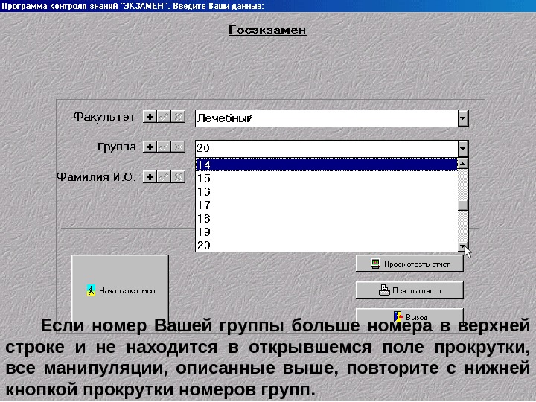The width and height of the screenshot is (536, 402).
Task: Click the plus icon next to Факультет
Action: click(x=150, y=117)
